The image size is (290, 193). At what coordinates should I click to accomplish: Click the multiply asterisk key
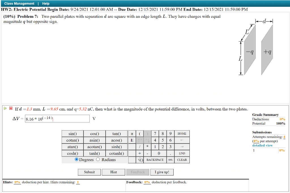click(x=147, y=147)
